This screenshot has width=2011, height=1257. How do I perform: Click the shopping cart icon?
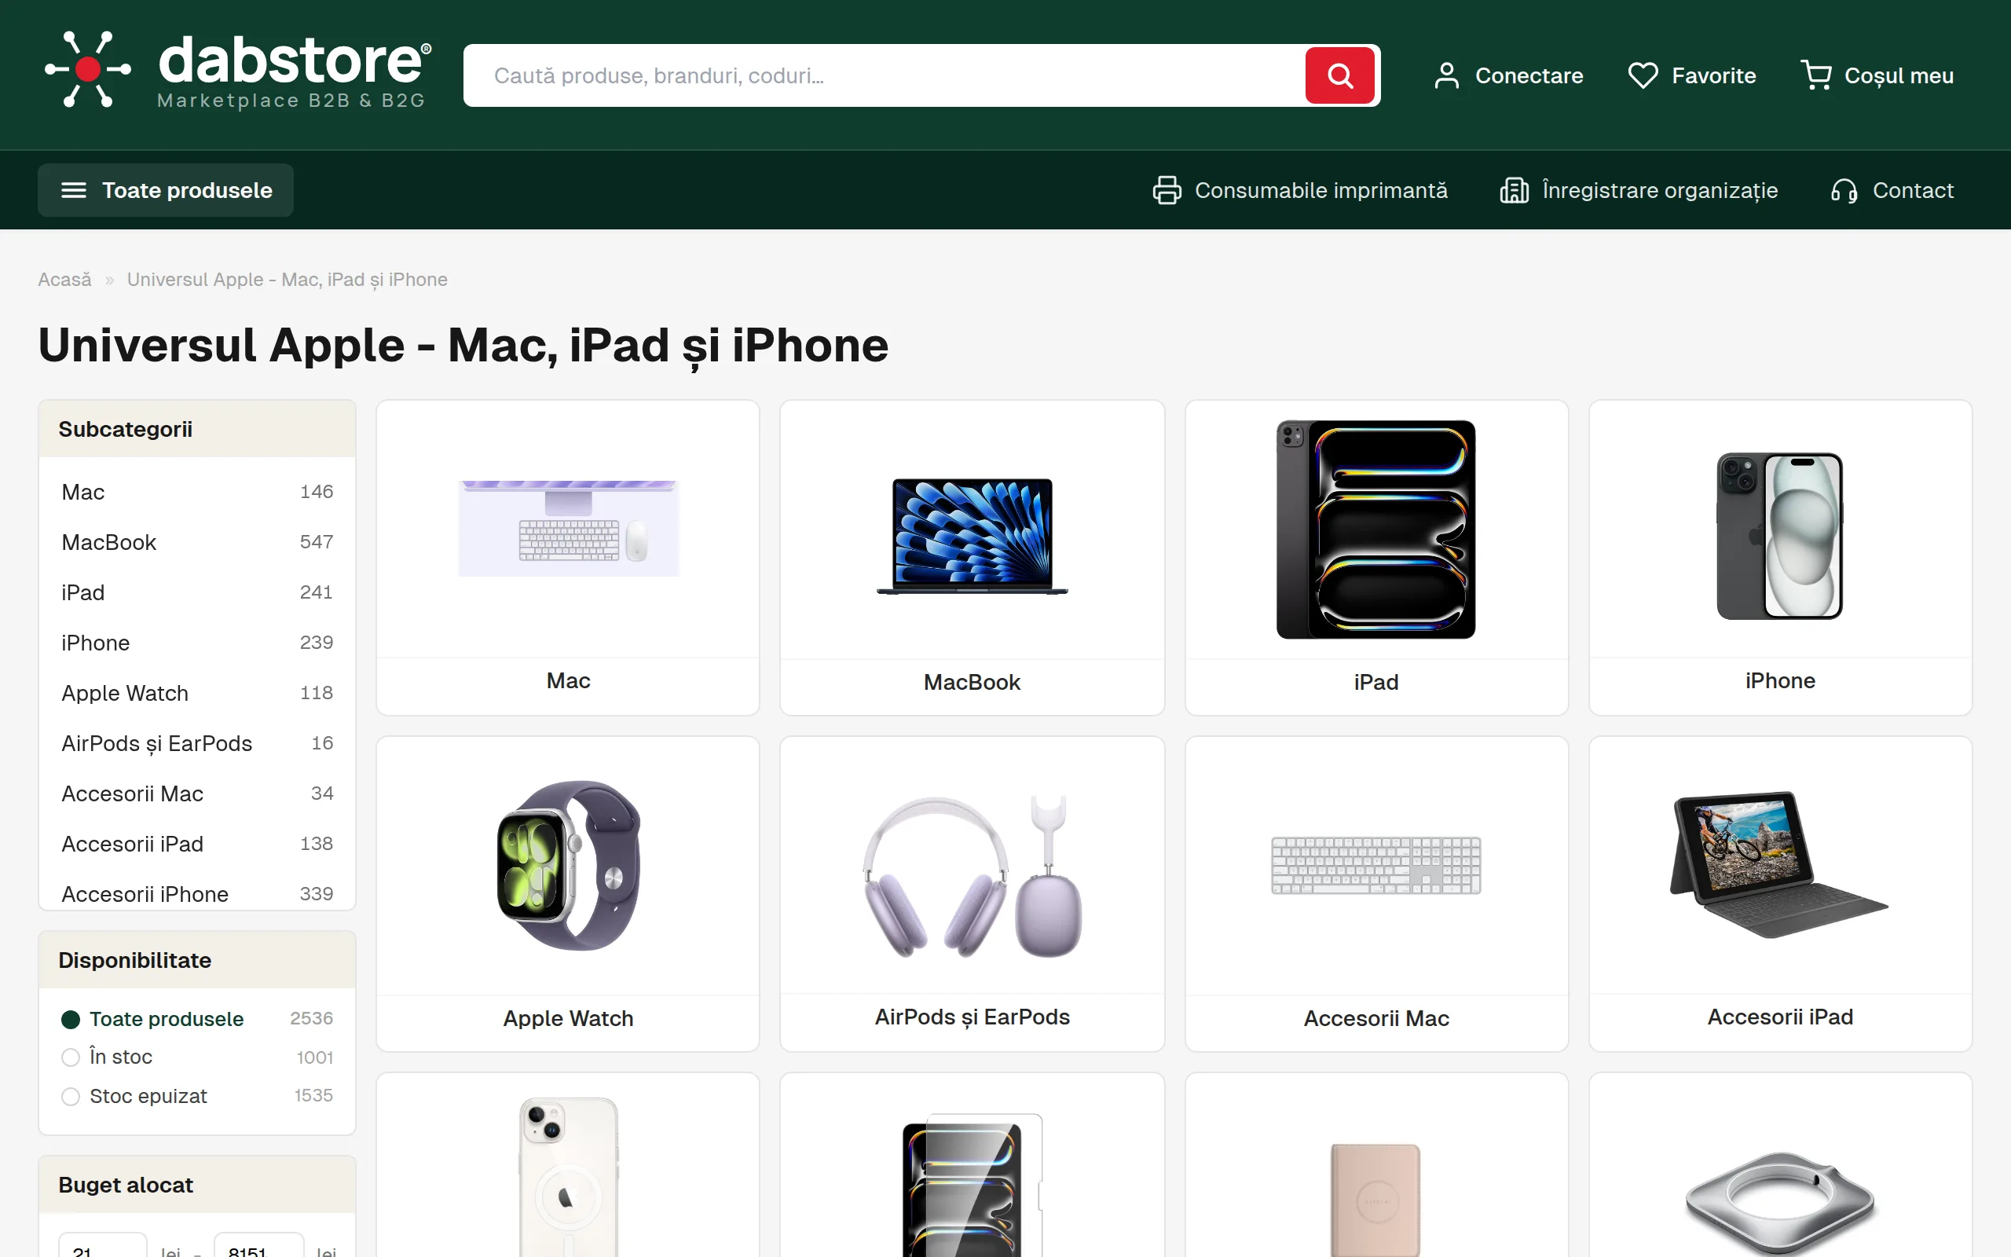[x=1816, y=75]
